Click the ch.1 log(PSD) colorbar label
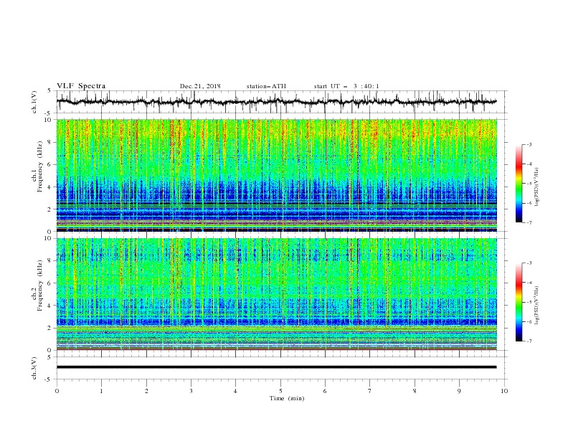The height and width of the screenshot is (439, 568). click(x=537, y=187)
